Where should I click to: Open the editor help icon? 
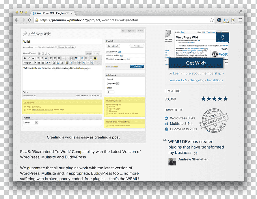pos(92,63)
